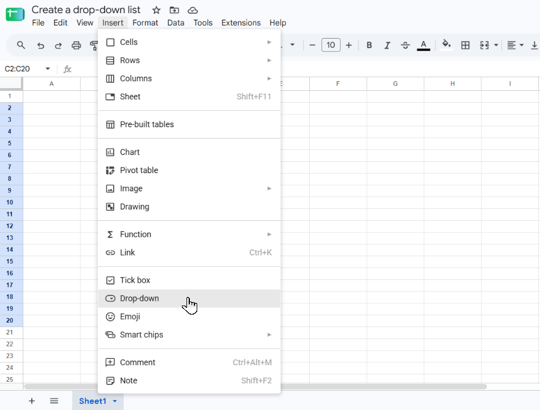Expand the Smart chips submenu

click(x=189, y=334)
